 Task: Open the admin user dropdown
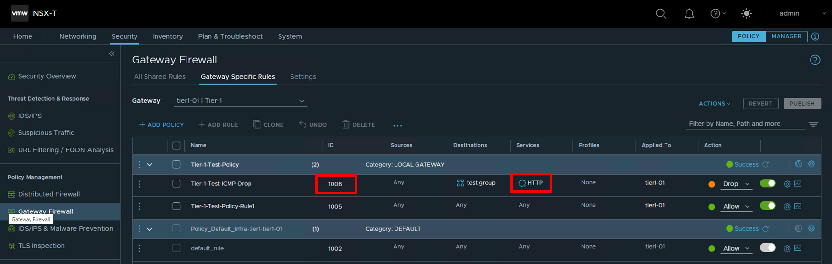pos(802,13)
